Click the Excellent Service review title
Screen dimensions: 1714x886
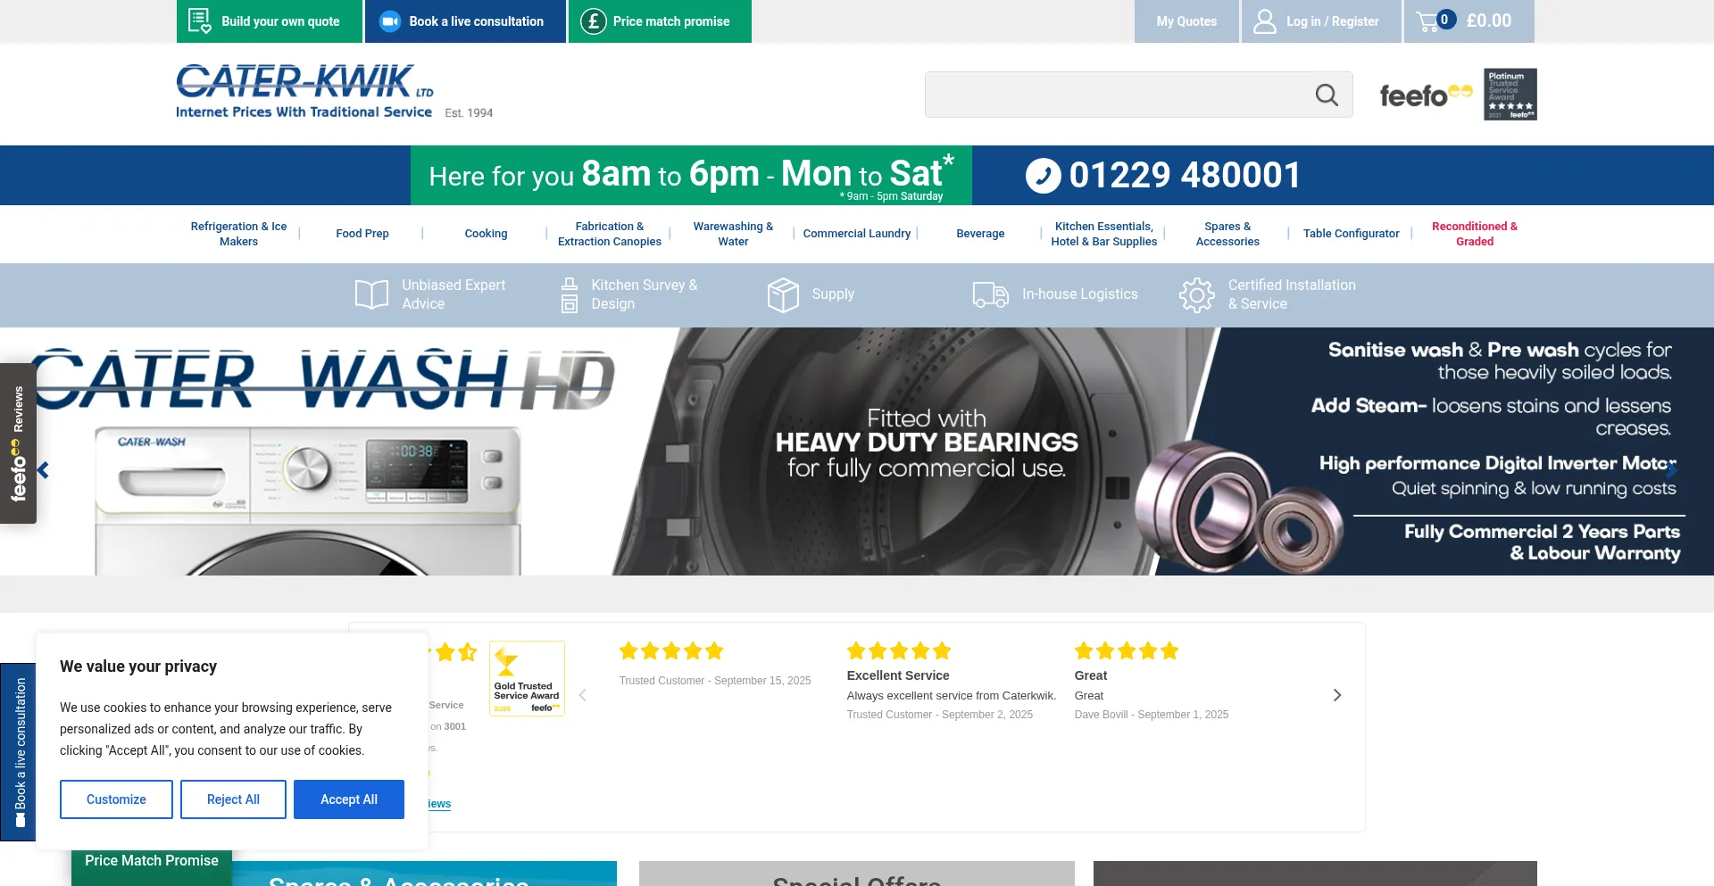[x=897, y=675]
